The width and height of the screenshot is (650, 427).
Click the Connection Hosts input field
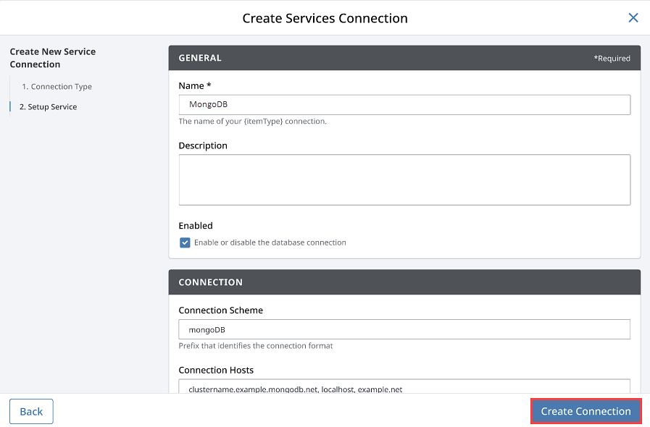coord(404,386)
